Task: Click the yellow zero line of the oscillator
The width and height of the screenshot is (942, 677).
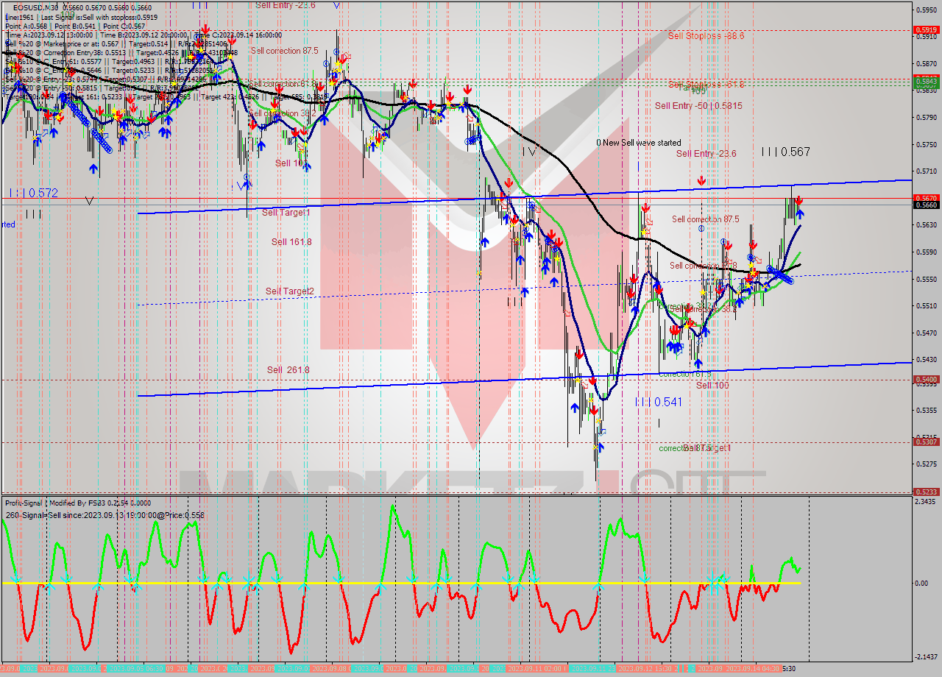Action: (x=368, y=584)
